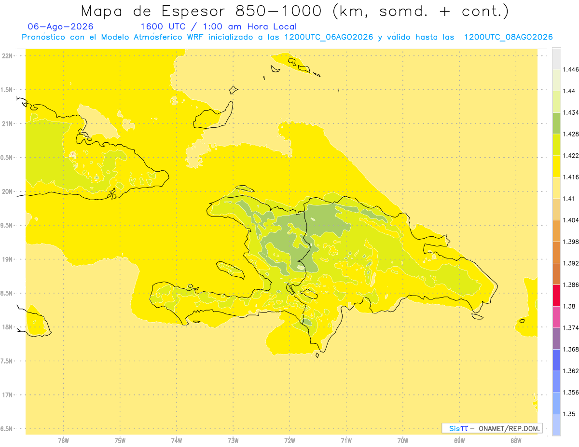This screenshot has width=579, height=447.
Task: Click the '1600 UTC / 1:00 am Hora Local' time label
Action: click(219, 27)
